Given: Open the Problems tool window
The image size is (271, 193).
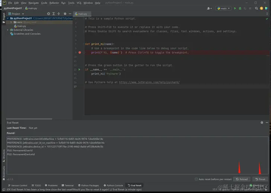Looking at the screenshot, I should 51,185.
